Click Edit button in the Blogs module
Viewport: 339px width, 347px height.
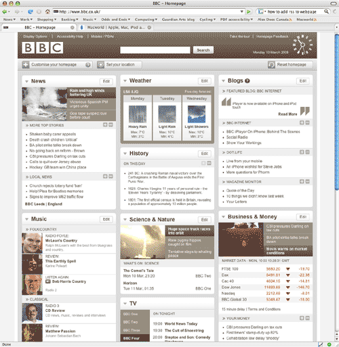[303, 81]
